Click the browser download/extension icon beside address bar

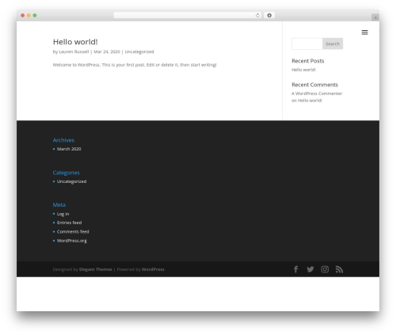269,15
